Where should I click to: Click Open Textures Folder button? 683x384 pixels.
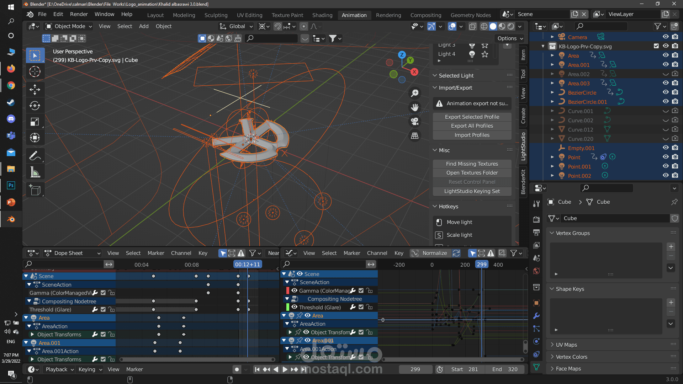point(472,173)
